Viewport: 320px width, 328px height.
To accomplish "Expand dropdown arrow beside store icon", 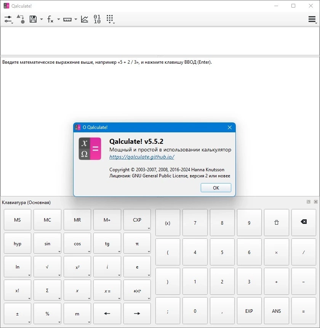I will click(42, 19).
